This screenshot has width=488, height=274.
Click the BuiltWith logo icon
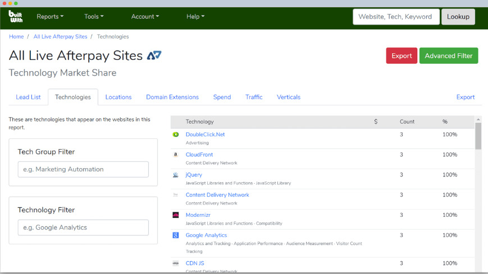16,16
